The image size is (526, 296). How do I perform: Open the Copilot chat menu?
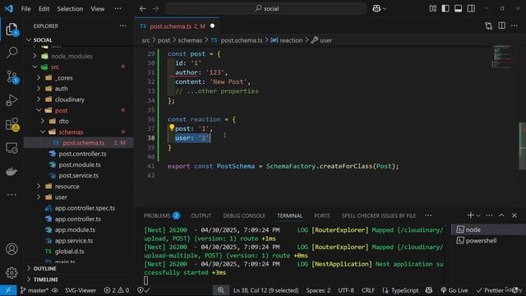coord(379,9)
